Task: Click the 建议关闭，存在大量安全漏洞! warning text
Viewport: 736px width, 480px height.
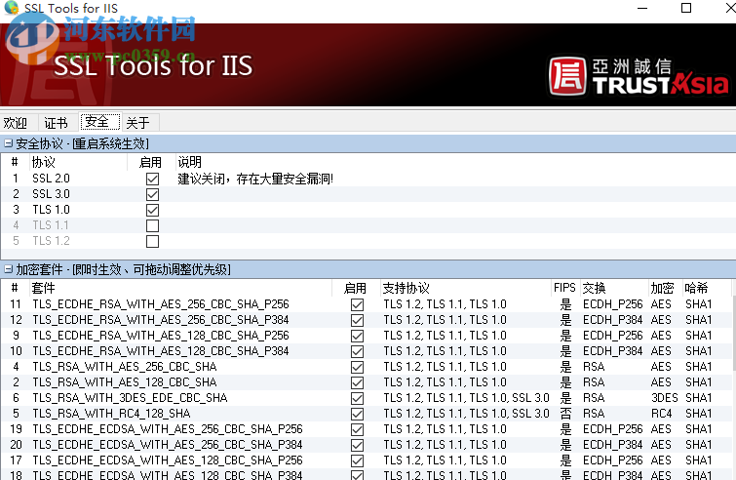Action: [x=255, y=179]
